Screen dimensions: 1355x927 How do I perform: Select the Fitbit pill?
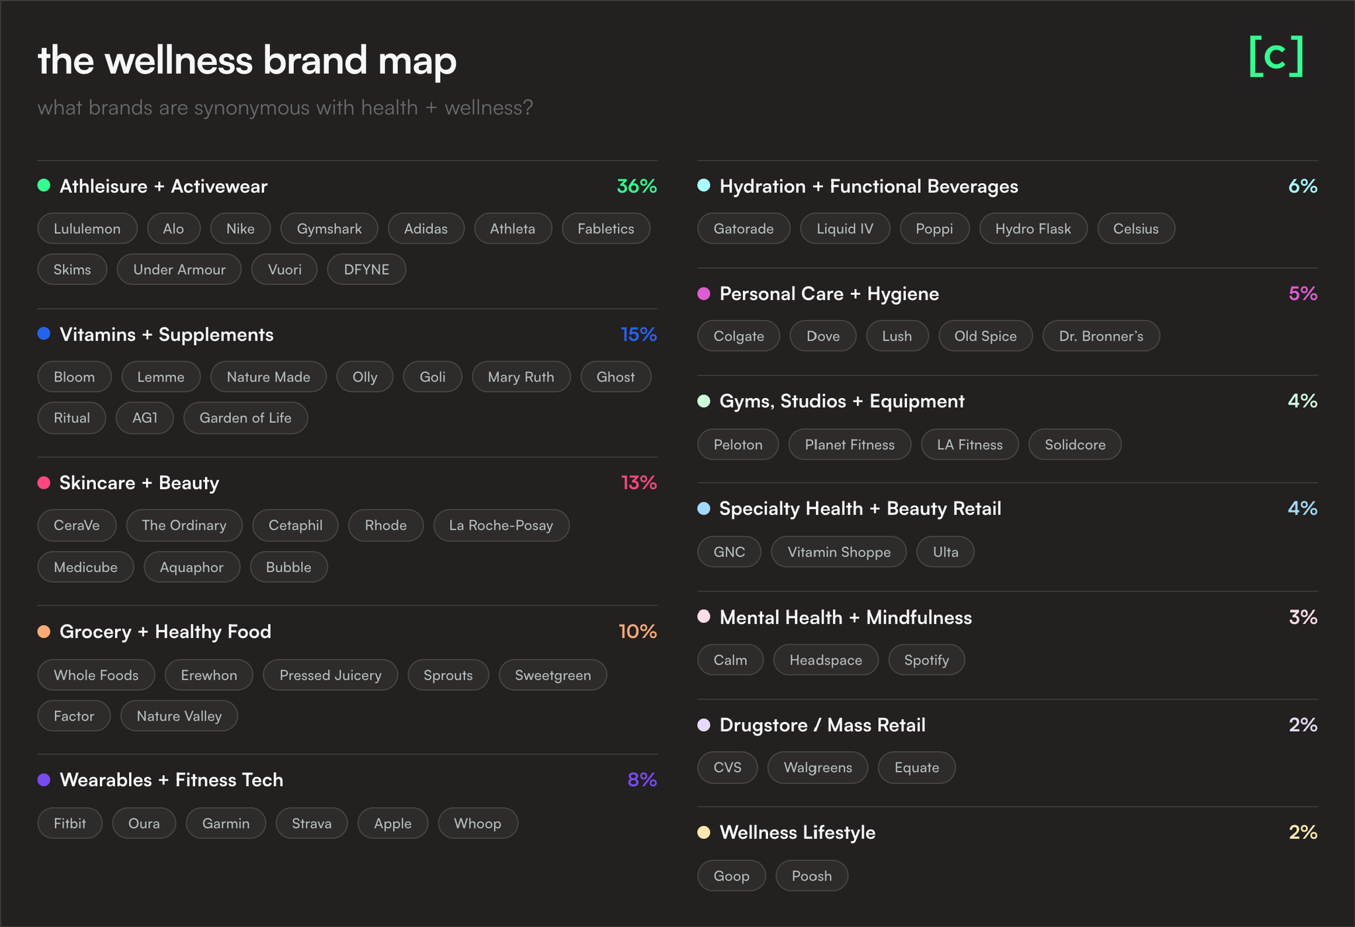click(x=70, y=823)
